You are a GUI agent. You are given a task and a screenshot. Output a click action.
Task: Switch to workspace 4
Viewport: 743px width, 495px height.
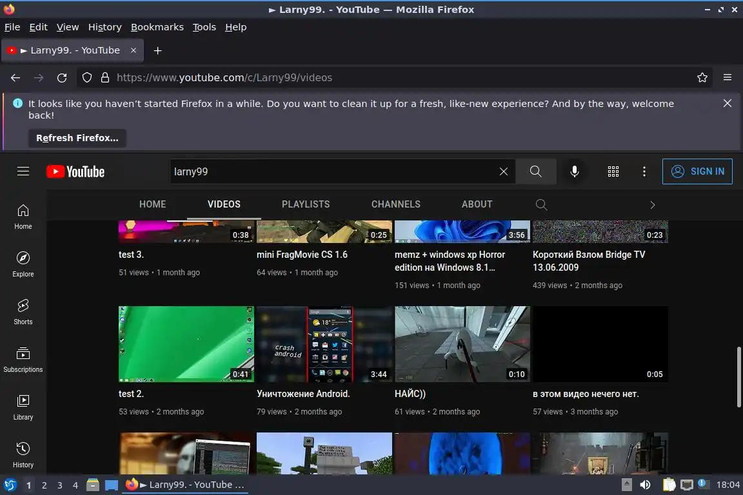(75, 485)
